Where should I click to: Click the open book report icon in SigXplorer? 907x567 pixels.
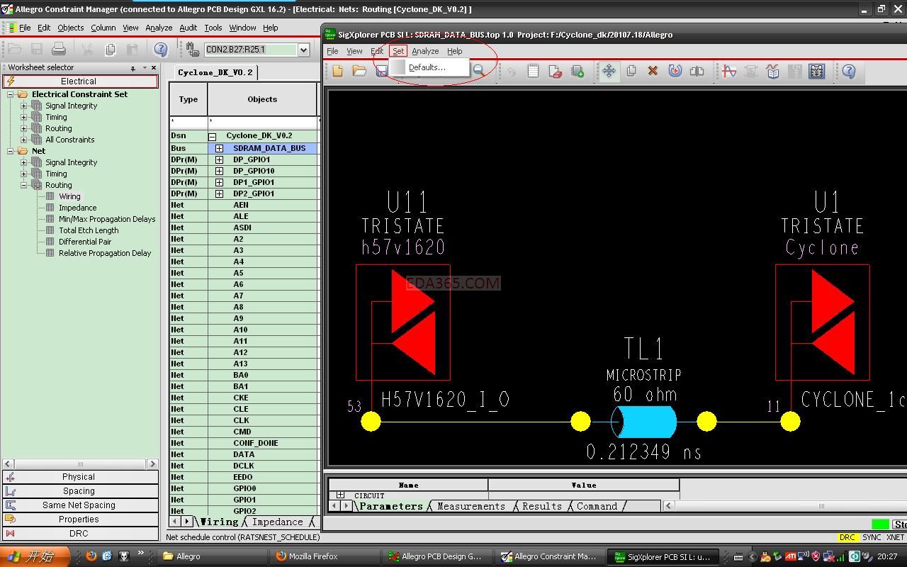click(772, 71)
